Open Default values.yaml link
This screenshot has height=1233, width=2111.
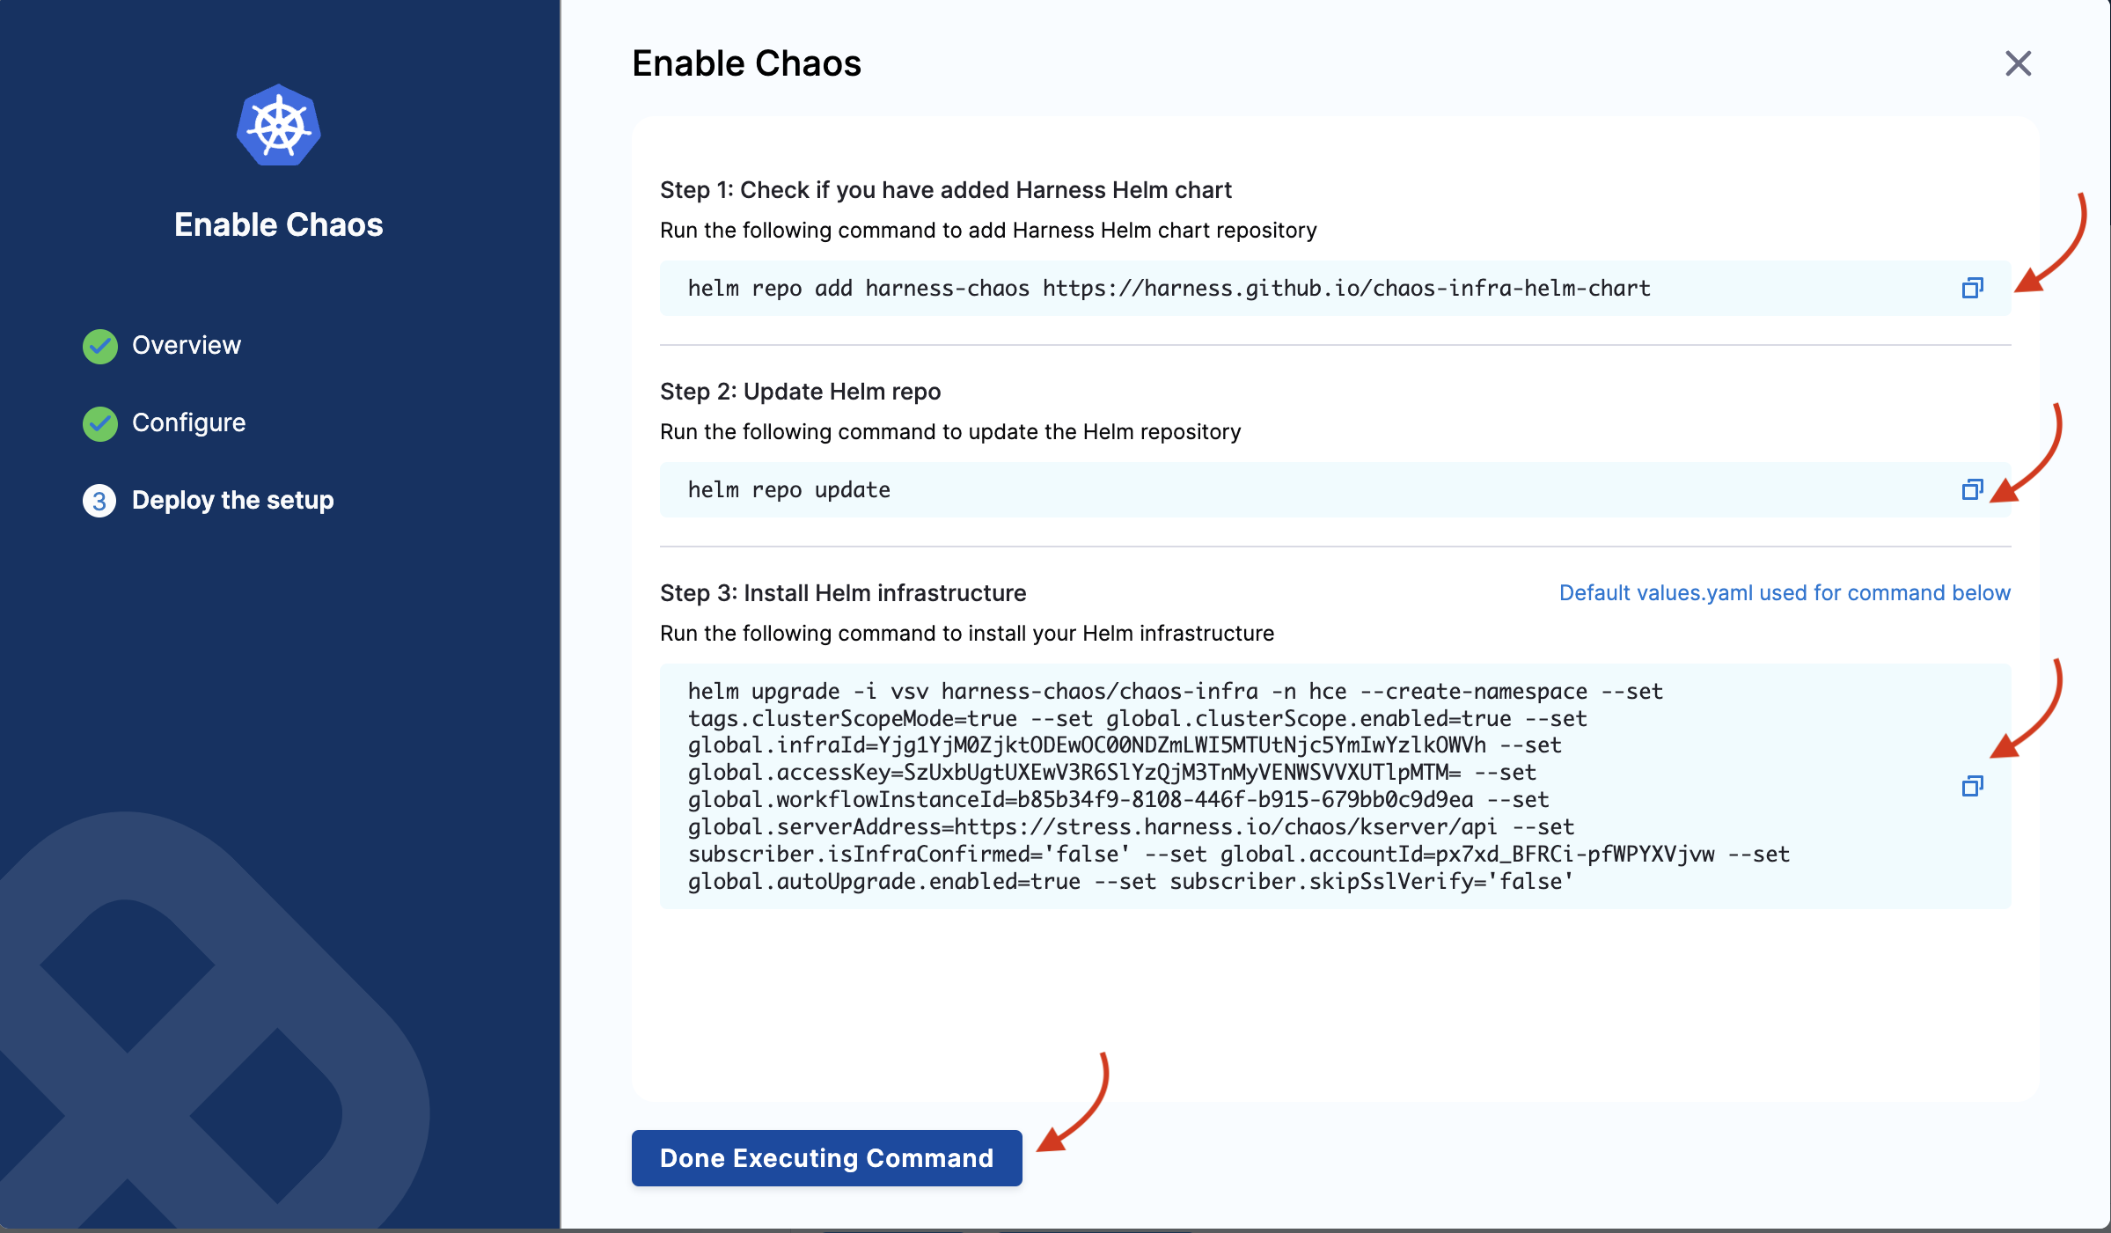click(1784, 593)
